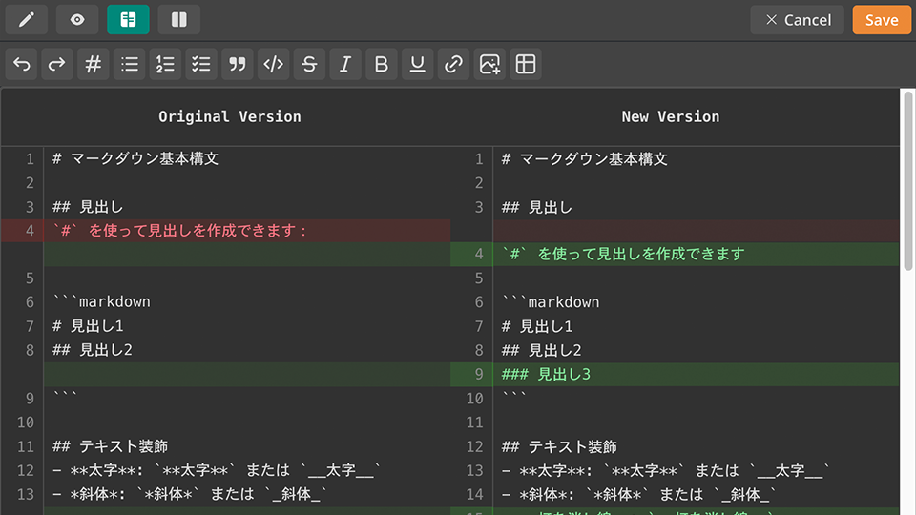Viewport: 916px width, 515px height.
Task: Insert a numbered list
Action: coord(165,64)
